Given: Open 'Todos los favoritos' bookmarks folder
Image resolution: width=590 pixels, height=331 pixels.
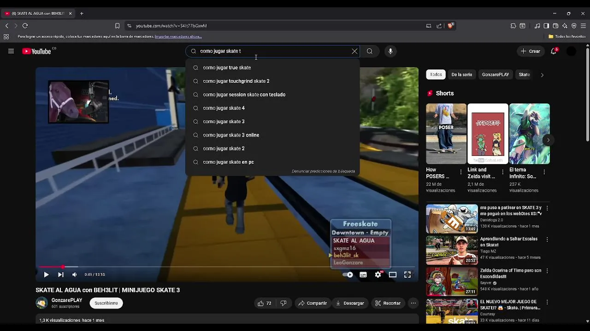Looking at the screenshot, I should tap(567, 36).
